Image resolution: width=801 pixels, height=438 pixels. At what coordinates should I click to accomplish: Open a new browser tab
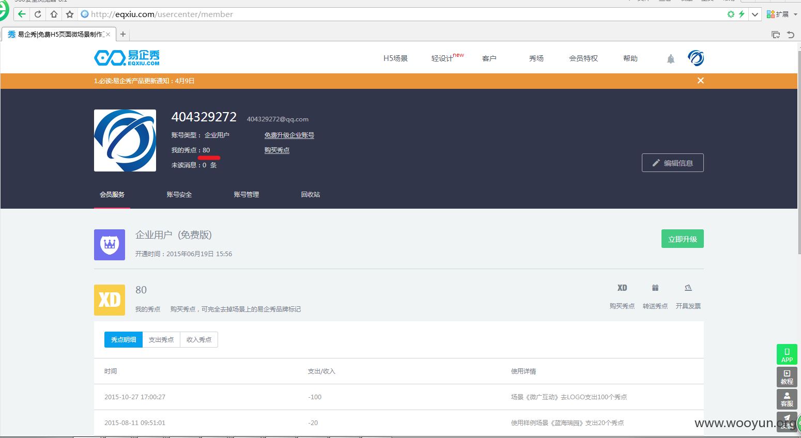123,34
